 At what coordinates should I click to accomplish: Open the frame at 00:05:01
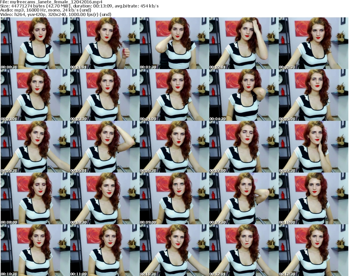pyautogui.click(x=314, y=95)
